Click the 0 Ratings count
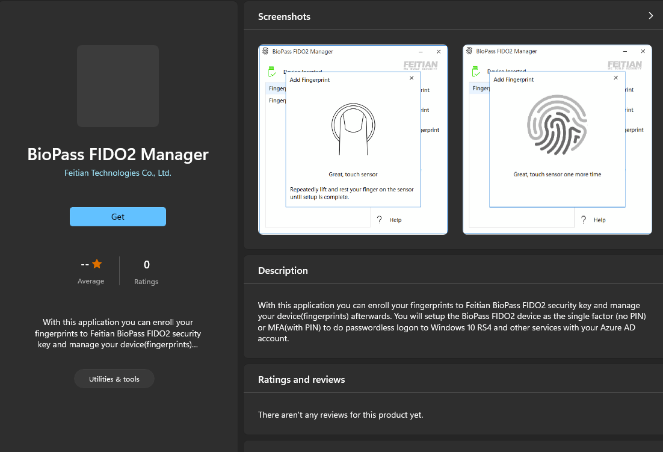Screen dimensions: 663x452 146,265
